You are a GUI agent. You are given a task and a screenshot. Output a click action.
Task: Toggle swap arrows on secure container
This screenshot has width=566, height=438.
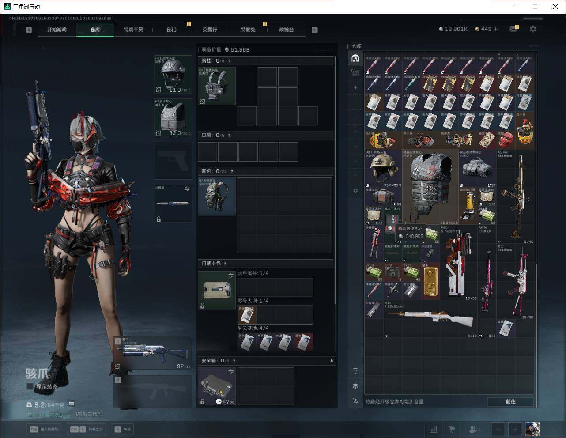[x=230, y=371]
